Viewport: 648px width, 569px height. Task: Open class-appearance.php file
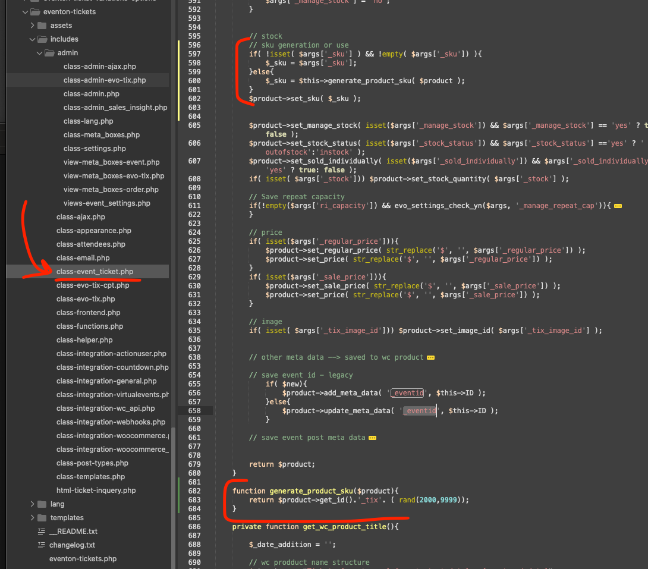click(x=94, y=230)
